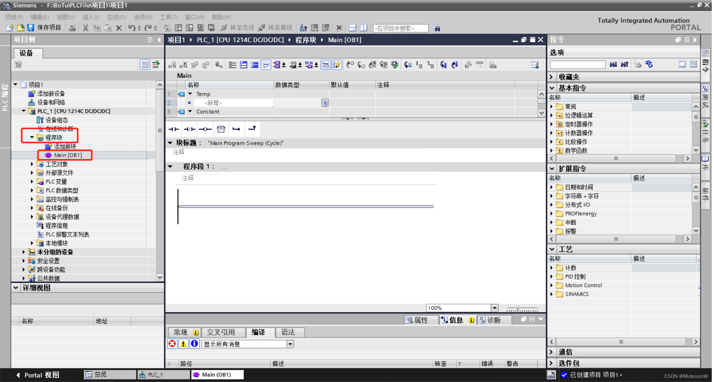Click the comment display icon in the editor toolbar
Image resolution: width=714 pixels, height=382 pixels.
pos(266,65)
